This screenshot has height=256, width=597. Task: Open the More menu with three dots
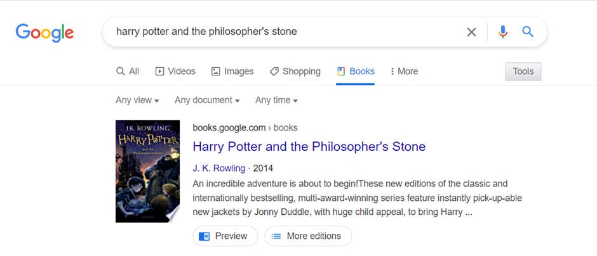[x=404, y=72]
